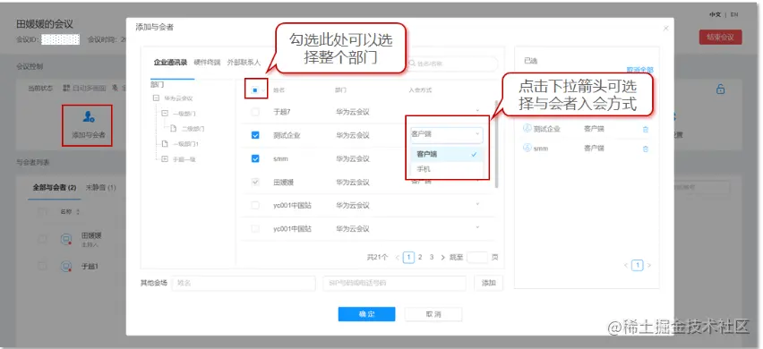This screenshot has width=763, height=349.
Task: Switch to the 企业通讯录 tab
Action: pyautogui.click(x=170, y=63)
